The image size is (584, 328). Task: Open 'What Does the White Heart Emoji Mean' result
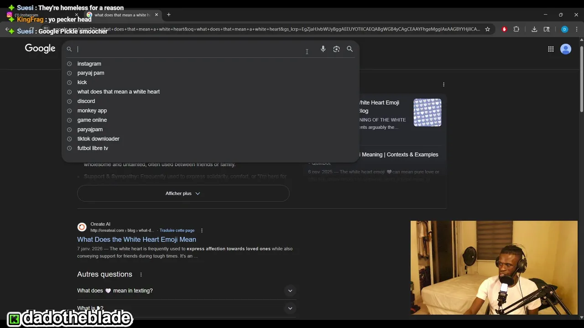point(136,239)
